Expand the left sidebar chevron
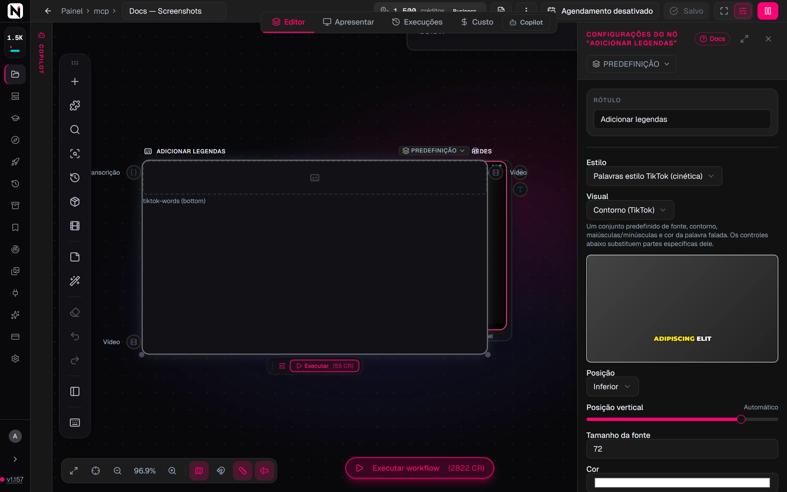The image size is (787, 492). (15, 459)
